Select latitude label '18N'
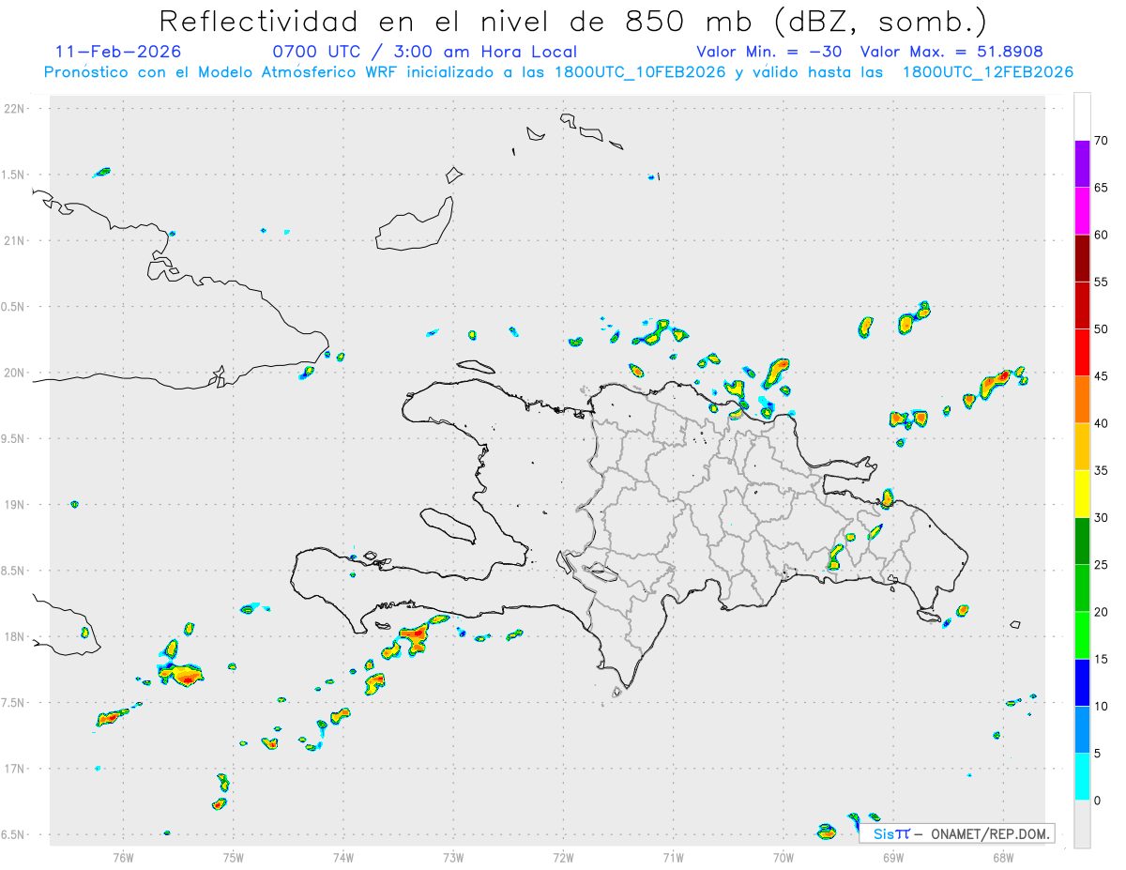 [x=16, y=636]
